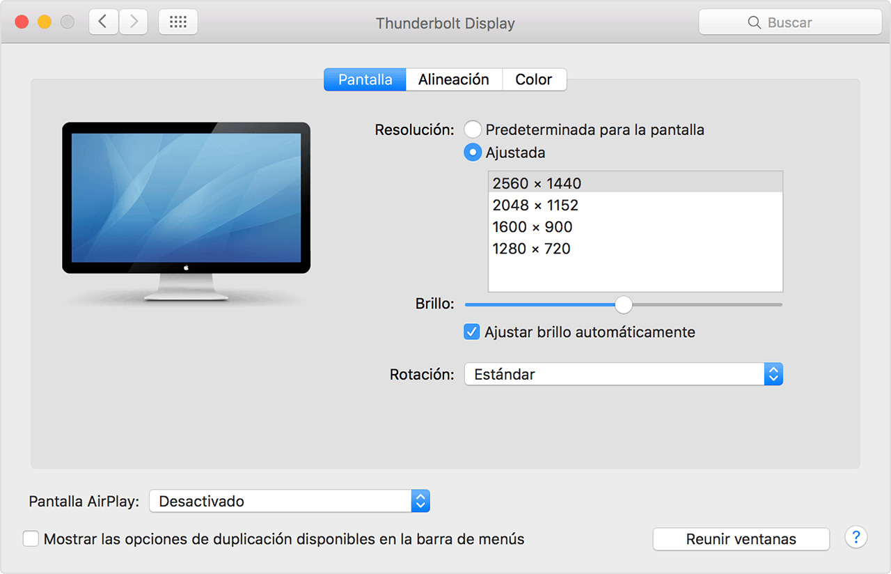
Task: Show all preferences via grid icon
Action: tap(178, 22)
